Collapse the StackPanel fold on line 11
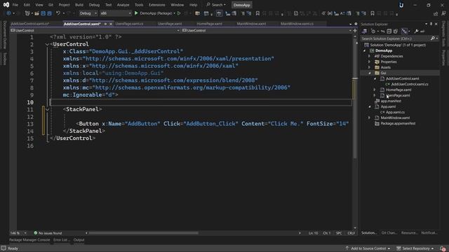This screenshot has height=252, width=449. [x=47, y=109]
